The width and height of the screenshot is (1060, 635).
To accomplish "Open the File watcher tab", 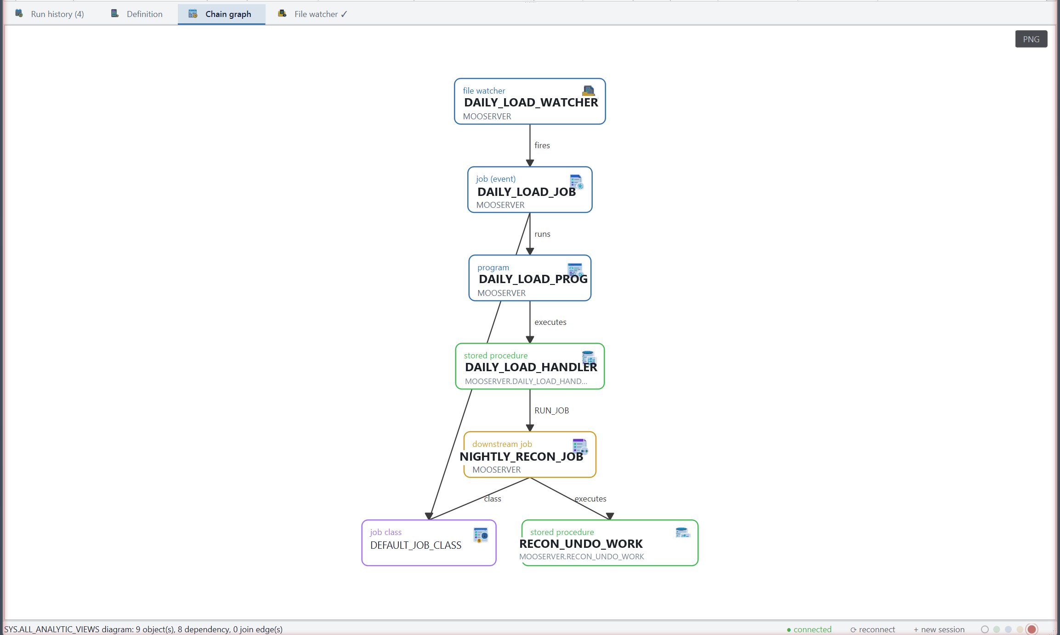I will coord(313,14).
